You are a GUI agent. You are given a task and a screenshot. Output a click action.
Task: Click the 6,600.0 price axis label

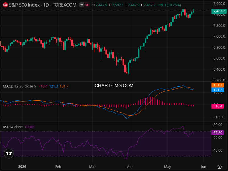[x=219, y=58]
